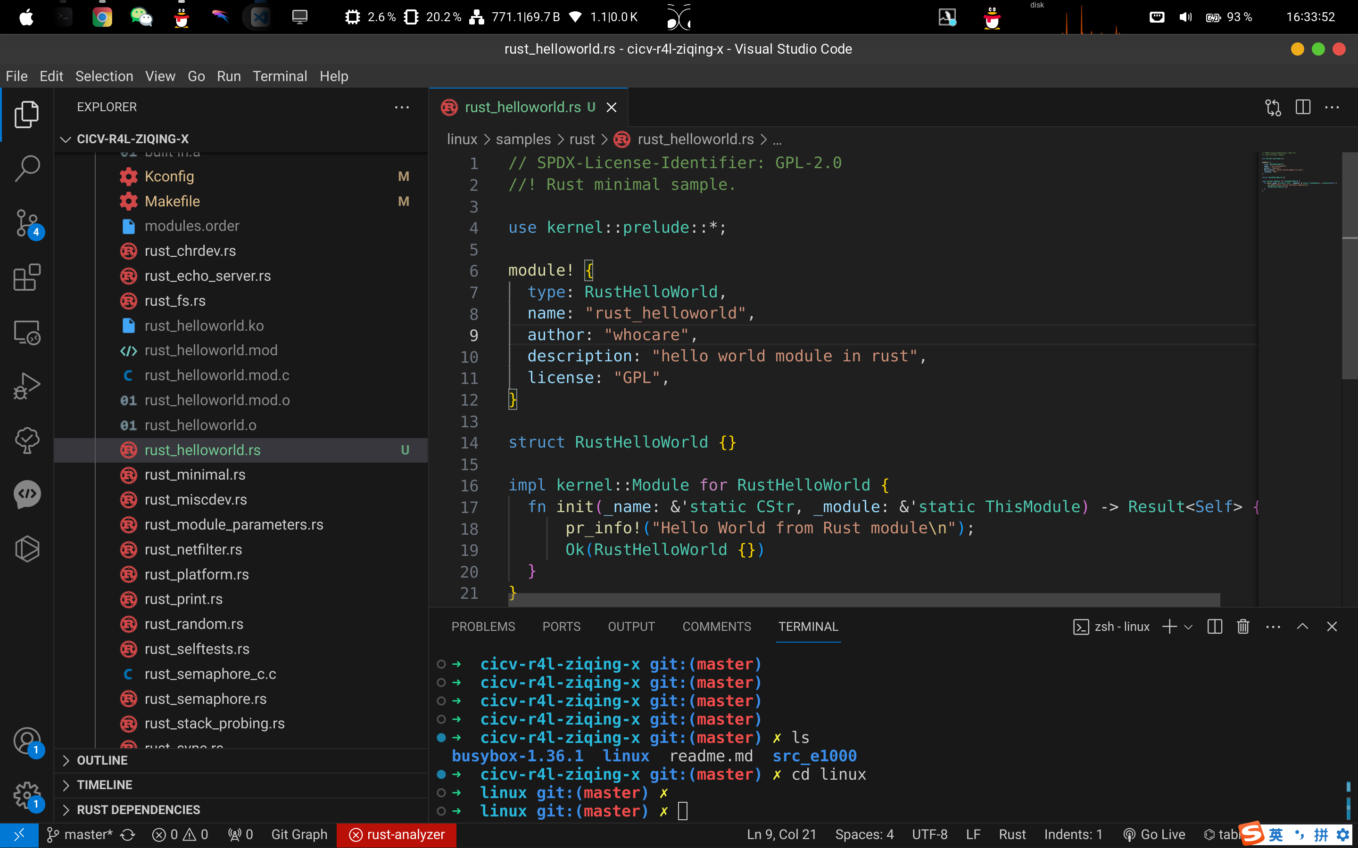Open the Source Control view with badge
The height and width of the screenshot is (848, 1358).
(x=26, y=223)
